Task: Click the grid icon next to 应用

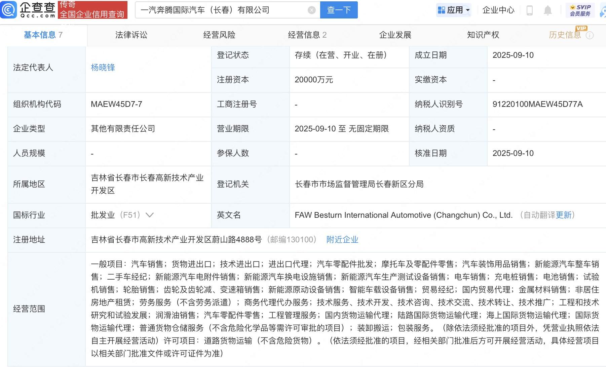Action: (441, 10)
